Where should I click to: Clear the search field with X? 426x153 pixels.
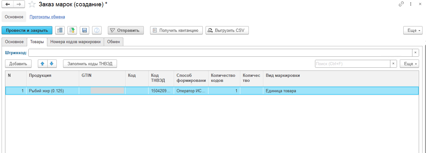click(x=393, y=64)
